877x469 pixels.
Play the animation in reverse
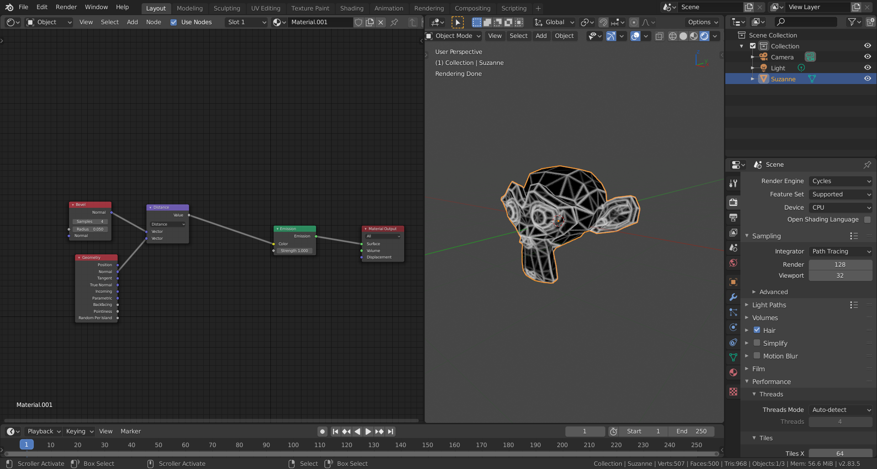pos(357,432)
